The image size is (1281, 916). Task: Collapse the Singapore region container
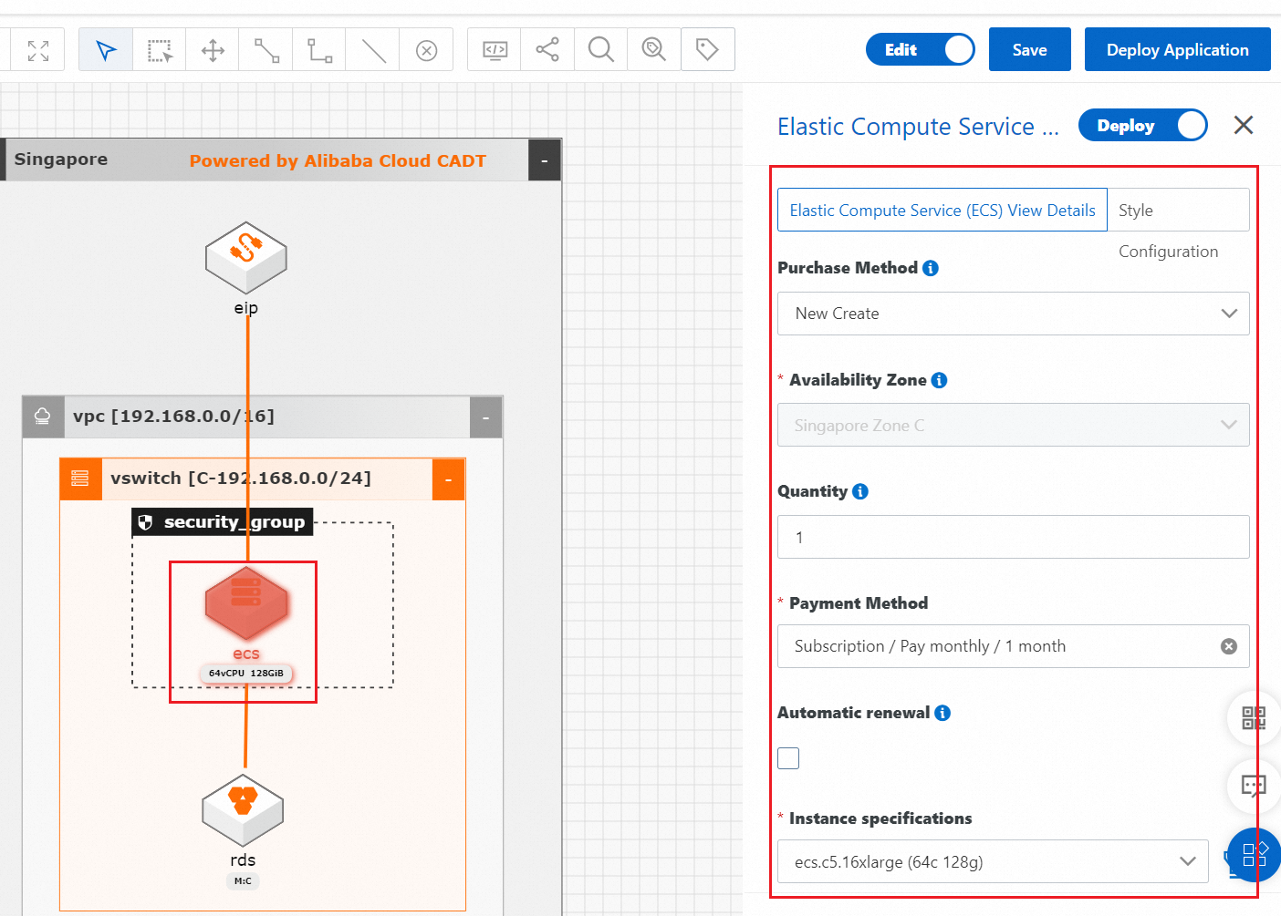[545, 160]
